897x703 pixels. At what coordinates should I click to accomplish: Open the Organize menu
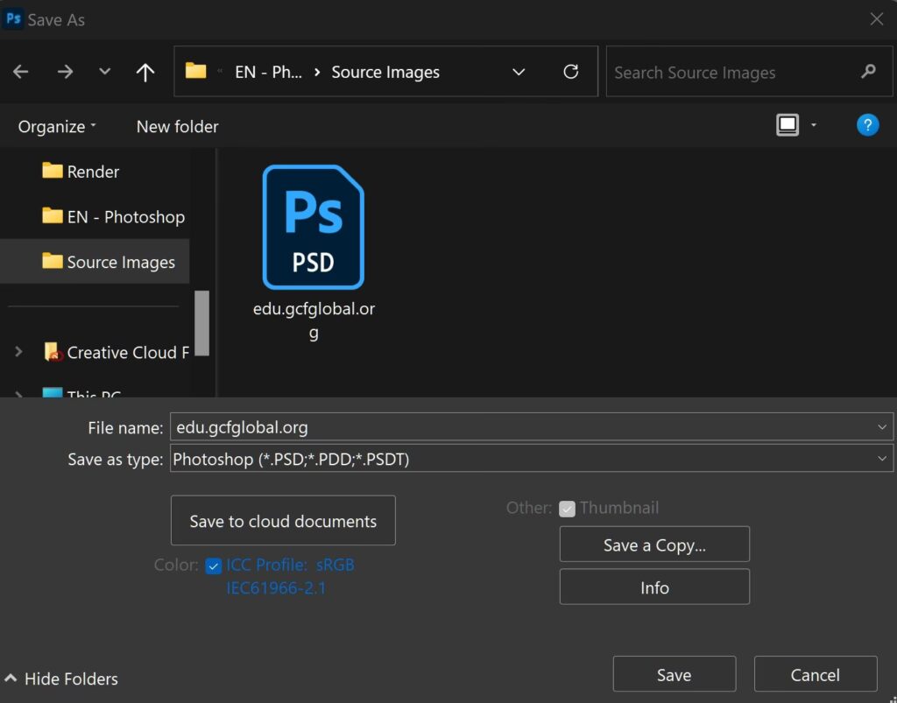click(57, 126)
